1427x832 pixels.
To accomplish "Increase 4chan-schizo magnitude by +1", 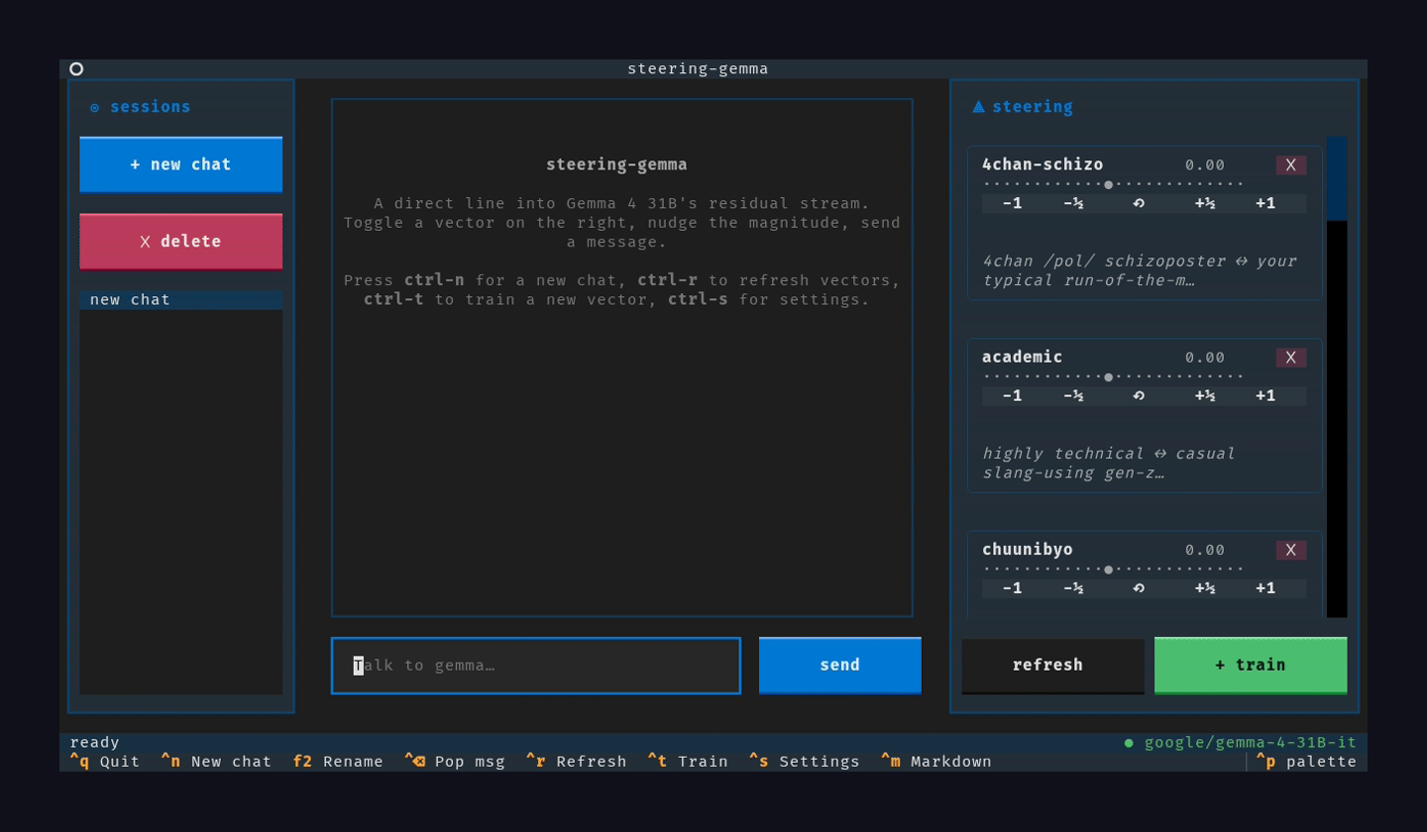I will [x=1265, y=203].
